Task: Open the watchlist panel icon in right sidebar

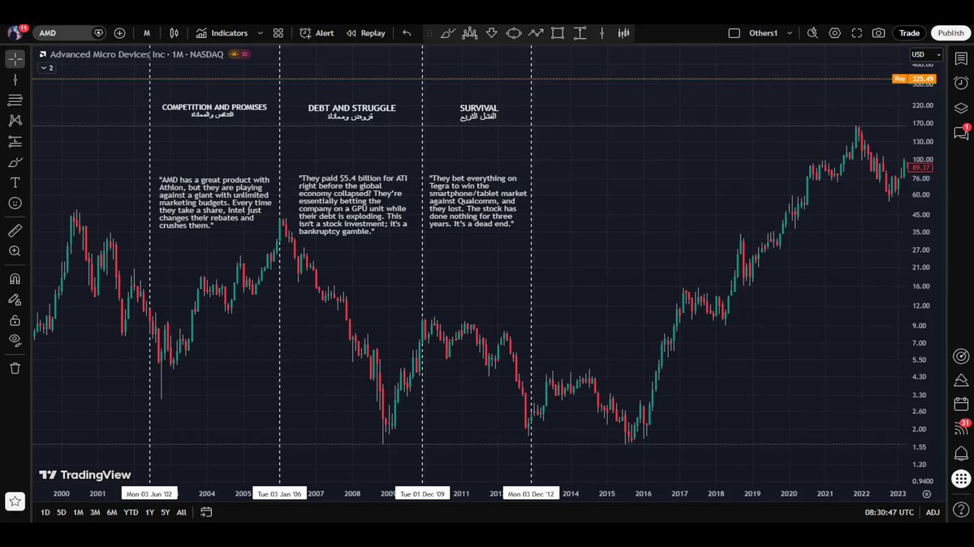Action: pyautogui.click(x=961, y=58)
